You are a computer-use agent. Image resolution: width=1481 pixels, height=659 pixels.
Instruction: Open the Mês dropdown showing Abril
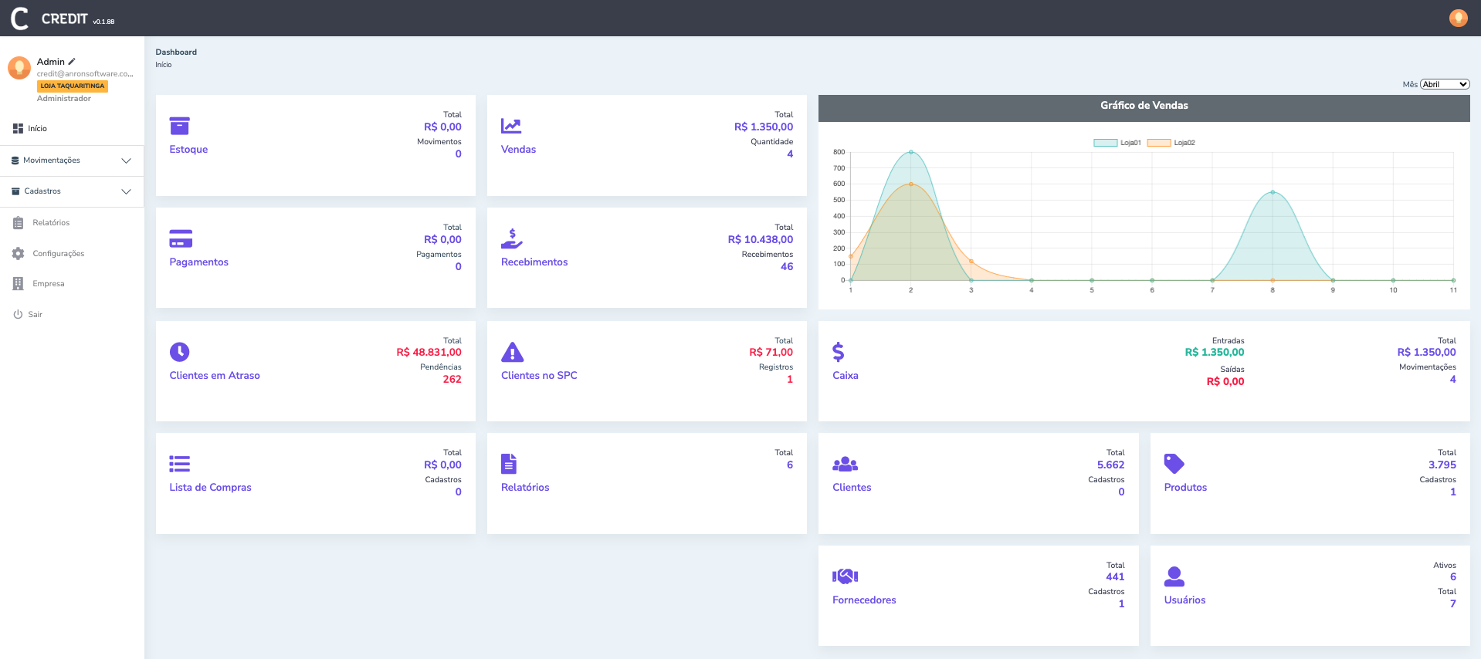pos(1444,84)
